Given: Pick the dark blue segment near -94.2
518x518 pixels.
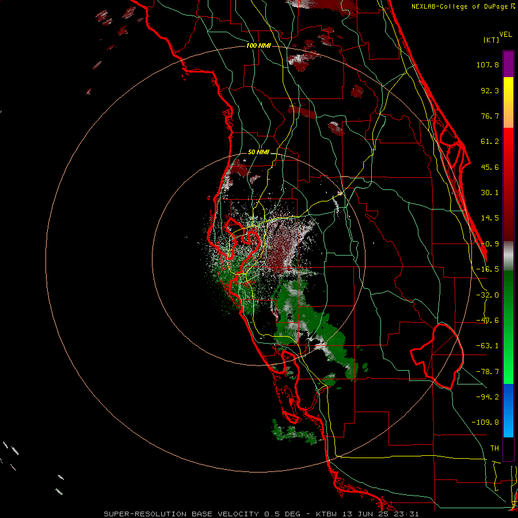Looking at the screenshot, I should [x=508, y=397].
